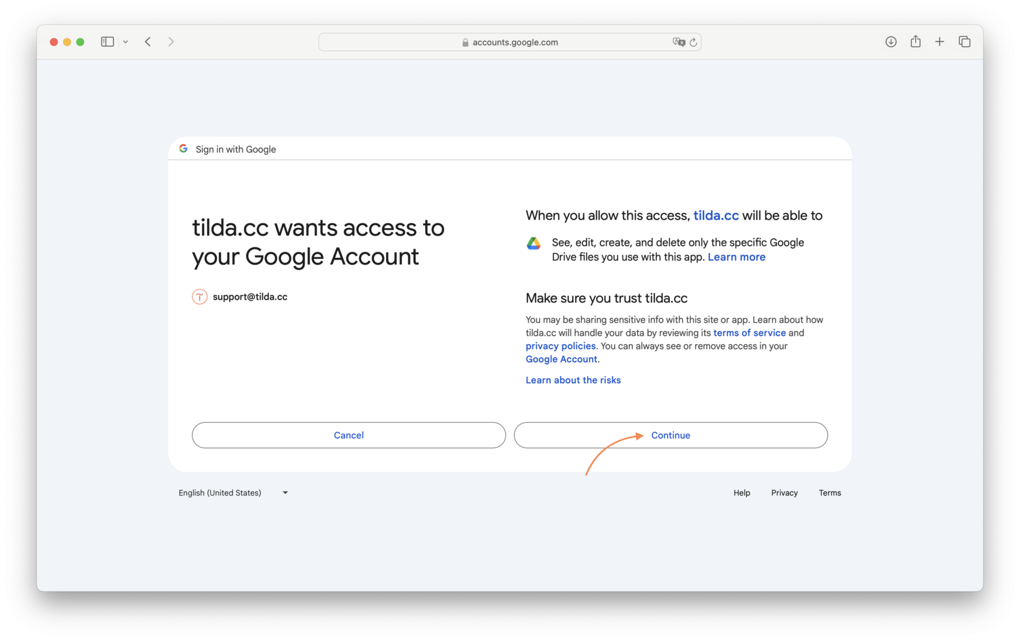Click the Google Drive icon beside the permissions text

(534, 243)
